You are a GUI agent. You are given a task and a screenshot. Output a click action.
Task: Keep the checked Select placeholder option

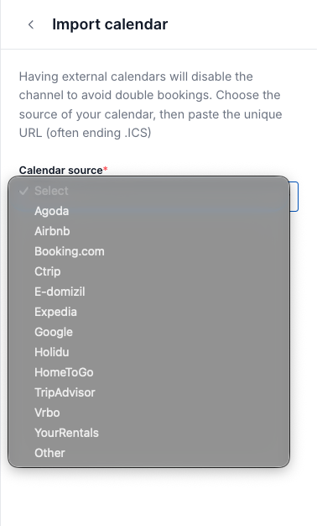click(x=149, y=191)
